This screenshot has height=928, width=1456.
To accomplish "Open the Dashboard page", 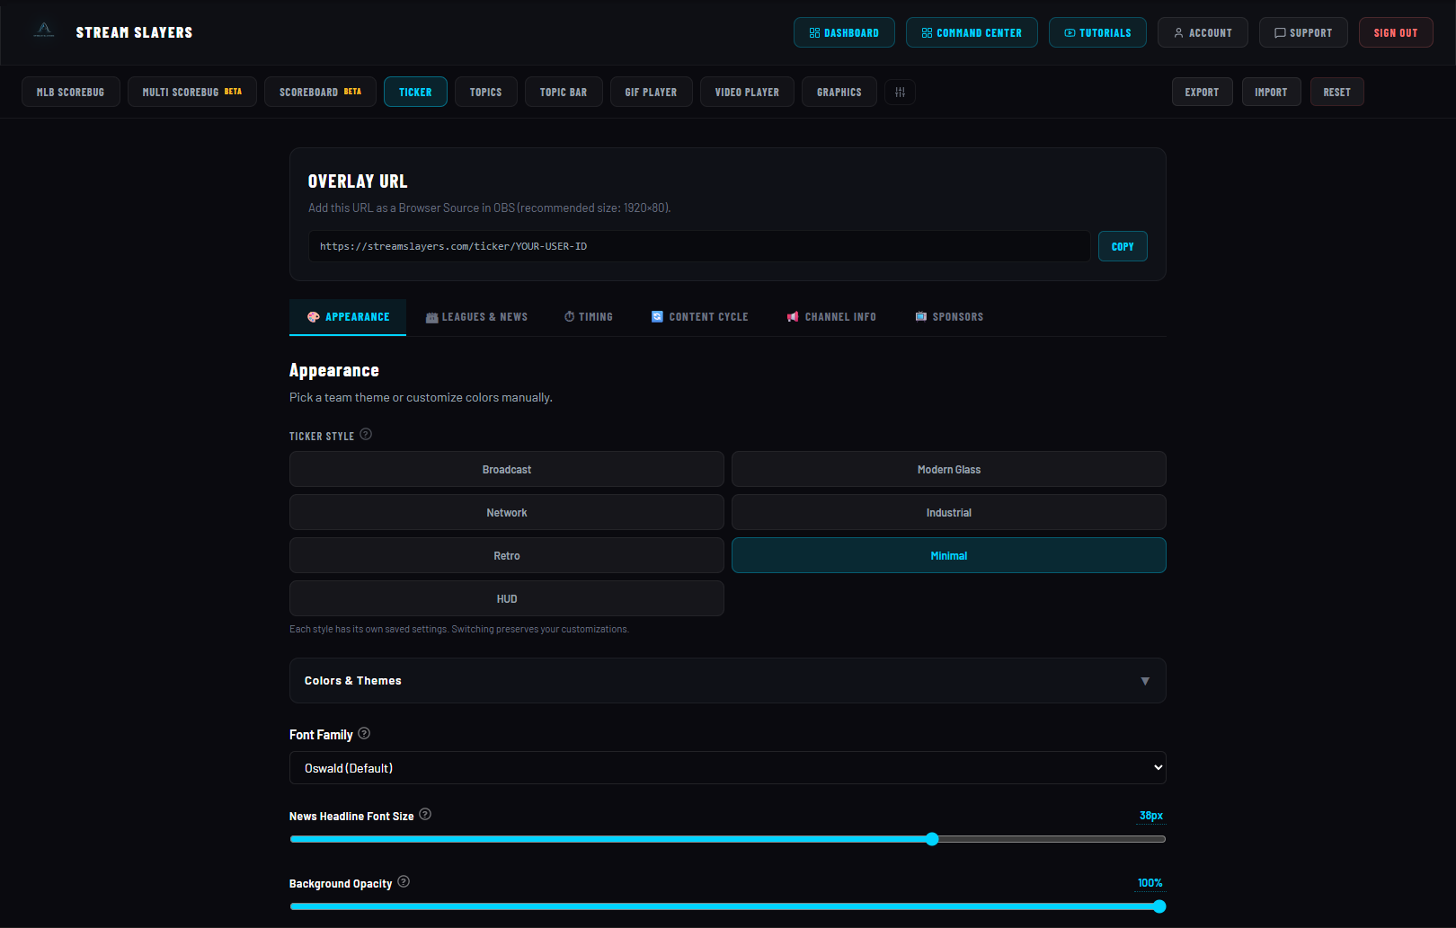I will (844, 32).
